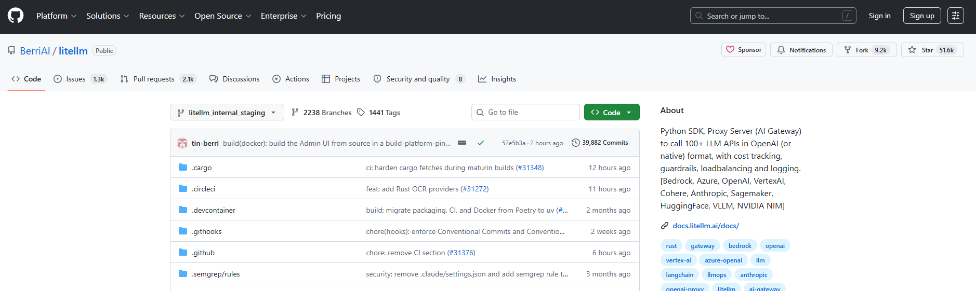Image resolution: width=976 pixels, height=291 pixels.
Task: Open the tin-berri author link
Action: [x=205, y=143]
